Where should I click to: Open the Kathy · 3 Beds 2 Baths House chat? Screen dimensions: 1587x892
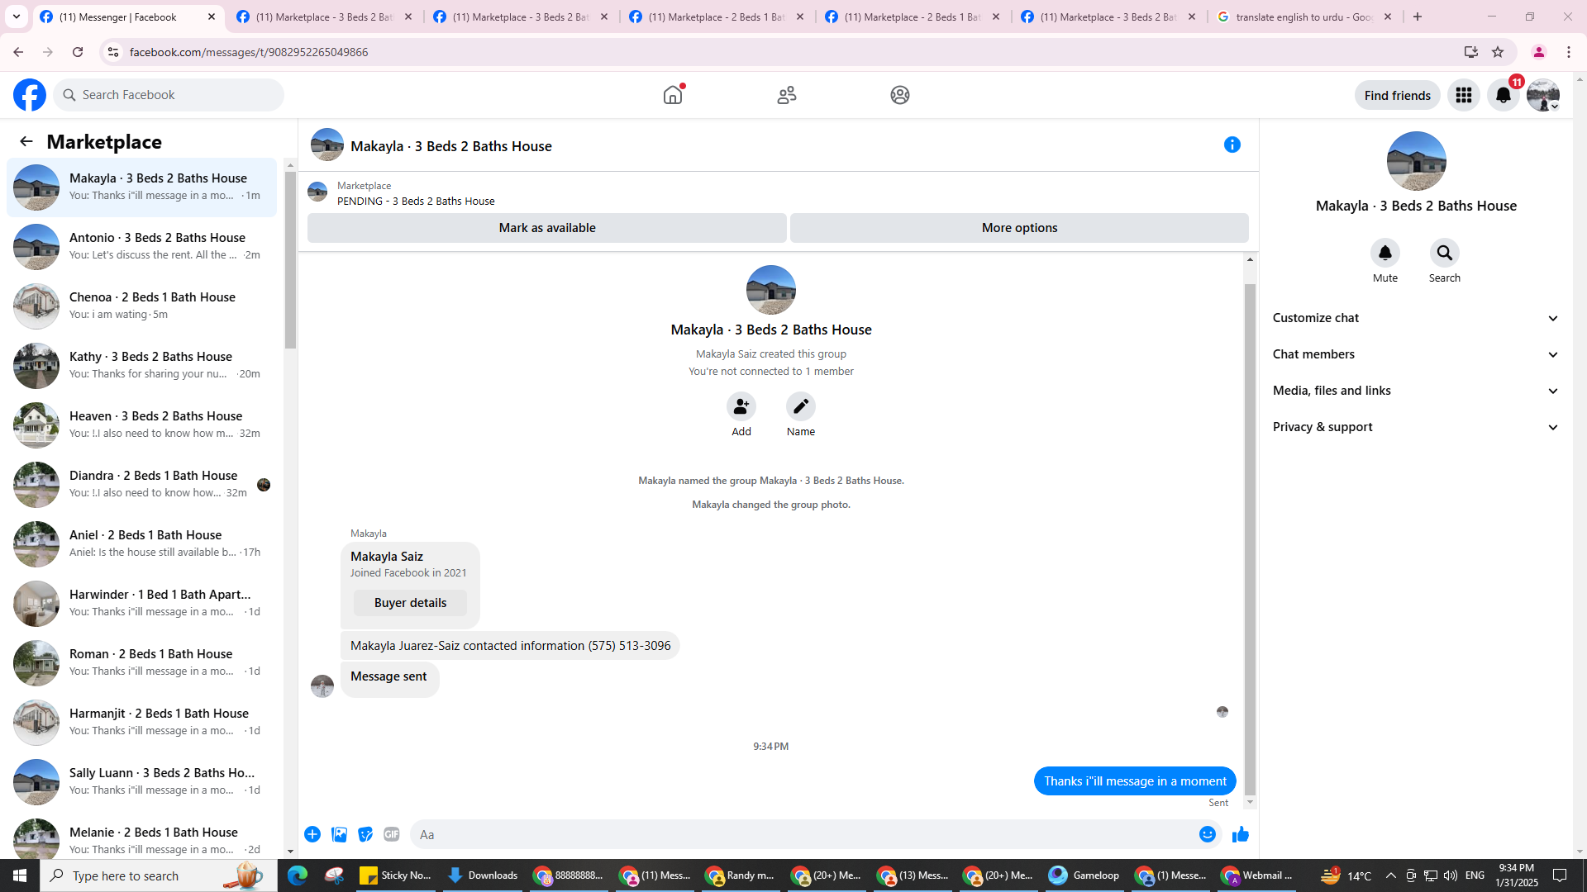[x=142, y=366]
